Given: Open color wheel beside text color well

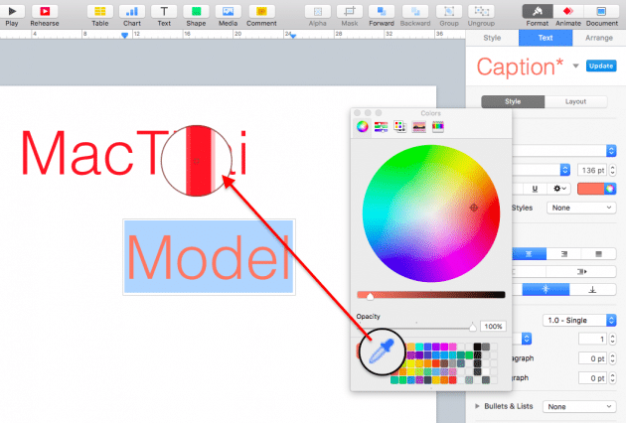Looking at the screenshot, I should (x=610, y=189).
